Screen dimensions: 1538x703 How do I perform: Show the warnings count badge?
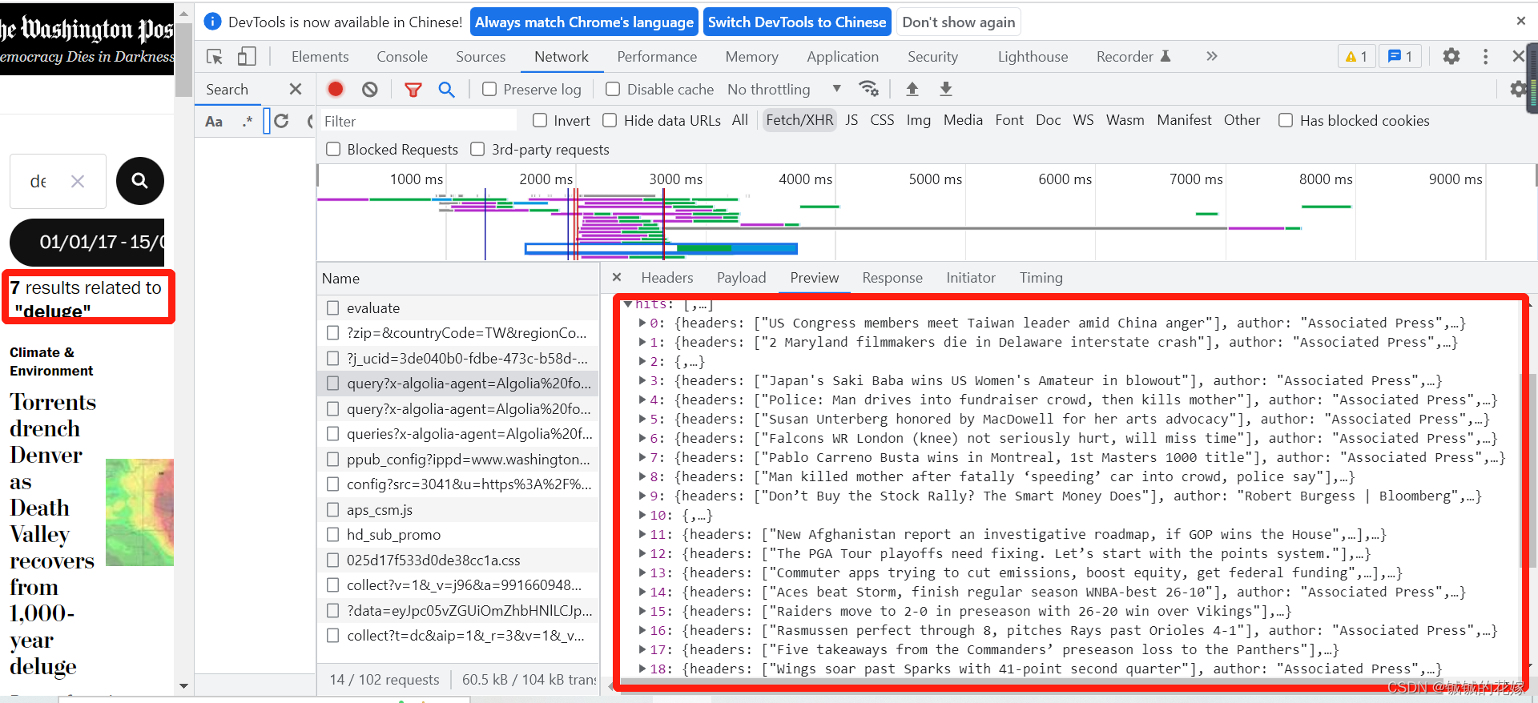coord(1356,56)
